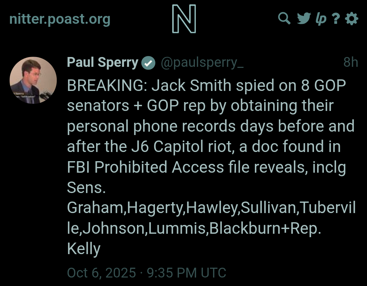The height and width of the screenshot is (286, 367).
Task: Open preferences via the gear icon
Action: [x=352, y=19]
